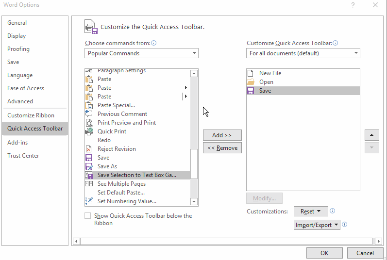Click the Quick Print printer icon

(89, 131)
